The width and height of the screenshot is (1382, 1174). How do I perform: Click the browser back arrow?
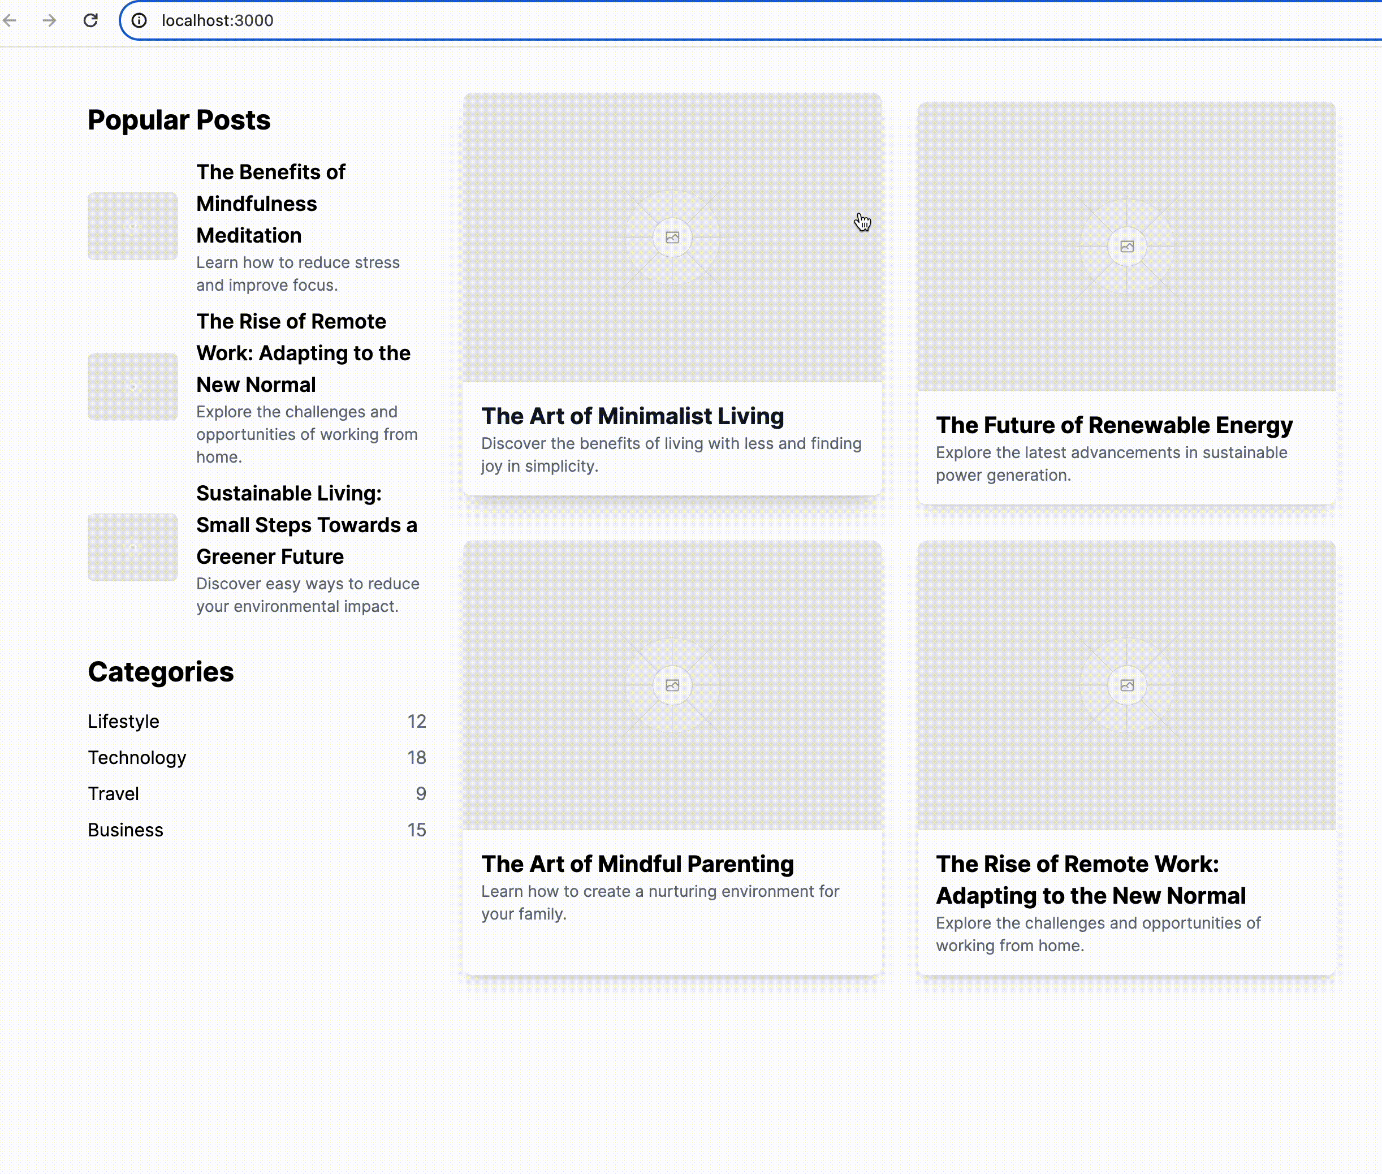[10, 20]
